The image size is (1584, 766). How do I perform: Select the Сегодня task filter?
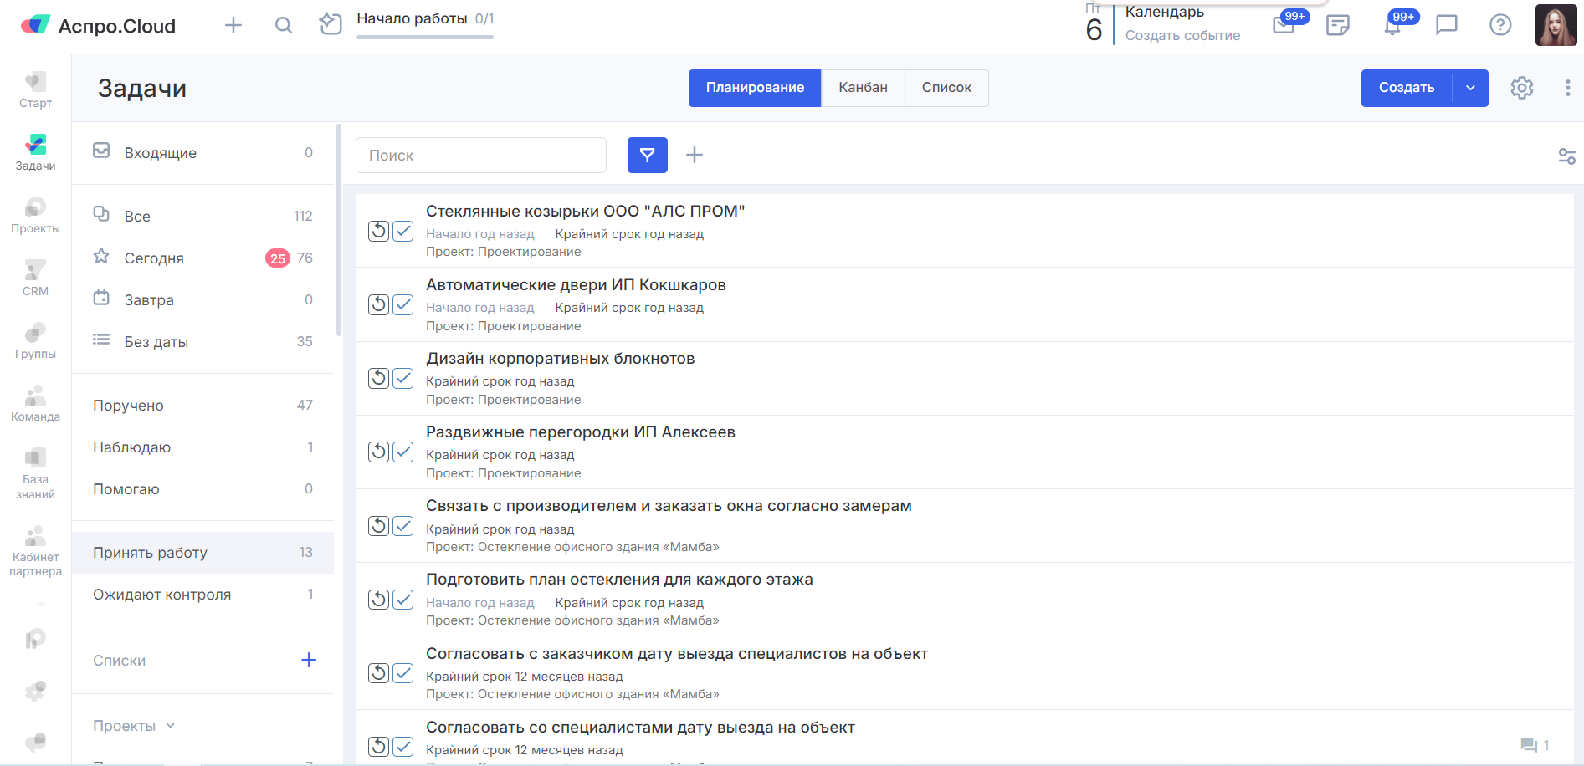(154, 258)
